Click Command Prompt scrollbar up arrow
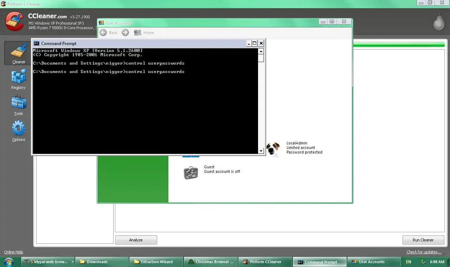The width and height of the screenshot is (450, 267). (x=261, y=51)
